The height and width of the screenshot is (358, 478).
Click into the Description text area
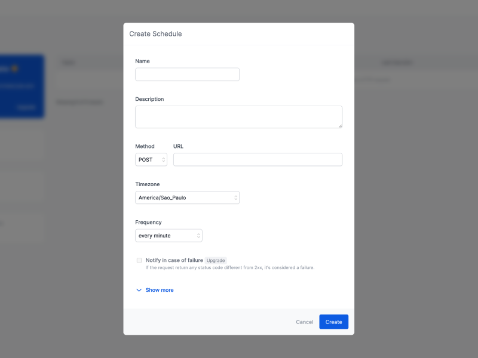tap(238, 117)
